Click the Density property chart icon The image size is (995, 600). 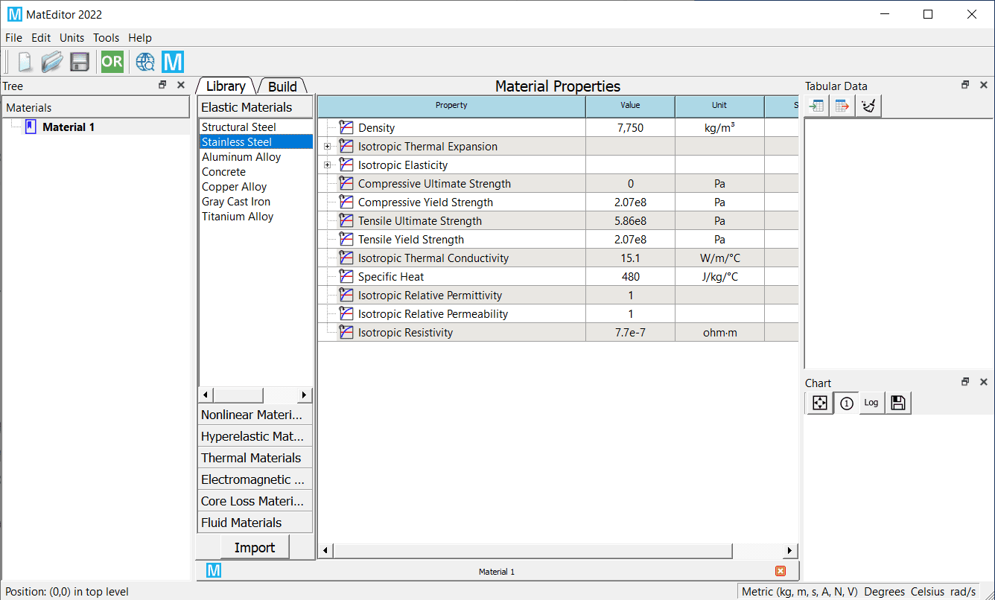pos(346,127)
